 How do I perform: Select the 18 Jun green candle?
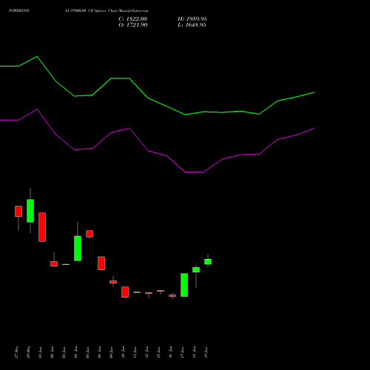pyautogui.click(x=196, y=270)
